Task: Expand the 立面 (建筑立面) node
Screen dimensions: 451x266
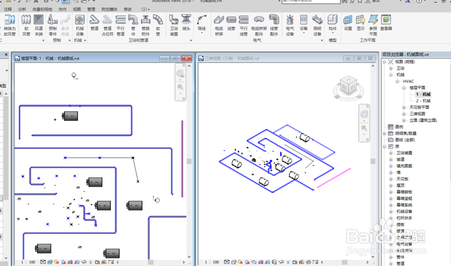Action: click(404, 120)
